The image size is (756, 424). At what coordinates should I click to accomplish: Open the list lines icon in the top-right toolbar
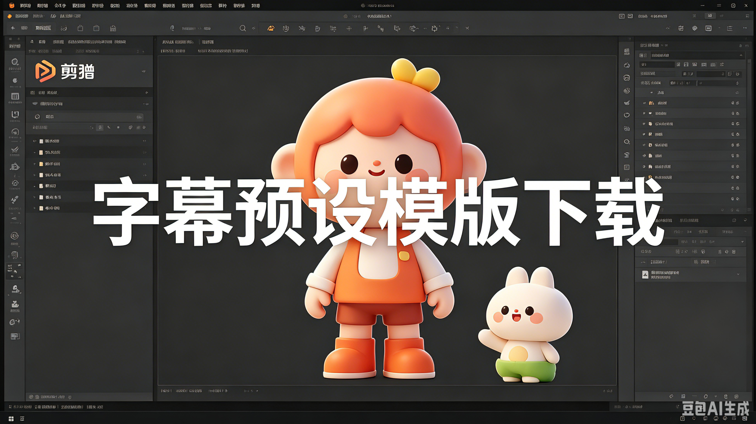click(x=730, y=28)
